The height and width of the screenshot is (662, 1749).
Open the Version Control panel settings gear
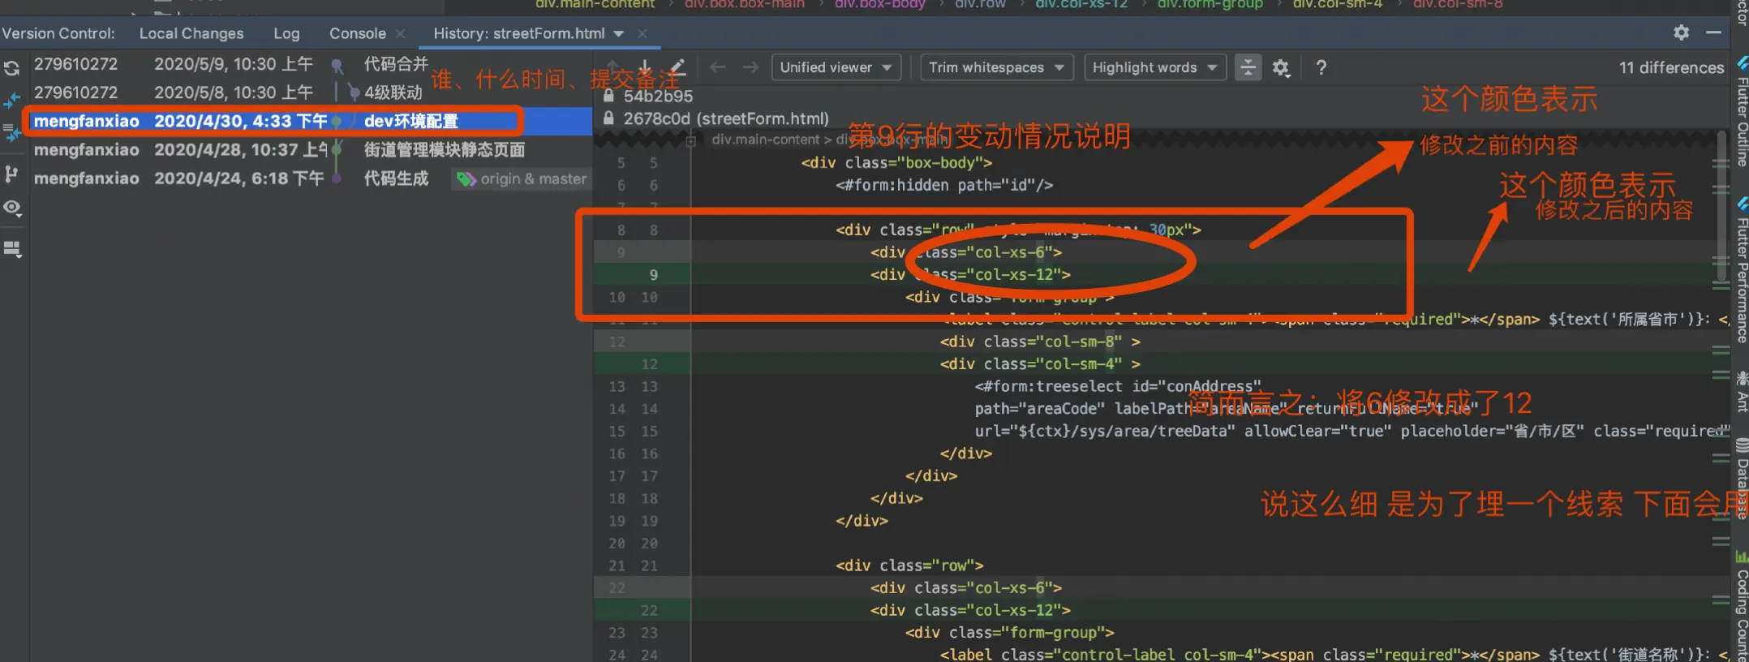[1682, 32]
